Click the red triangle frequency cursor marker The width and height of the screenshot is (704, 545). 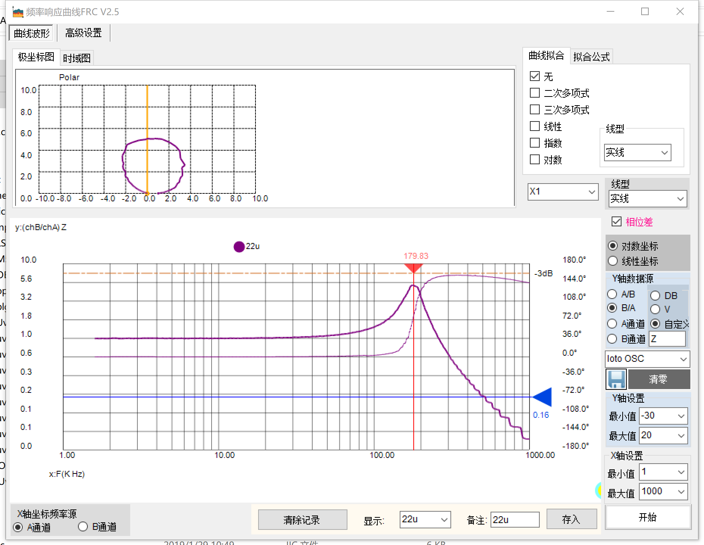tap(413, 268)
